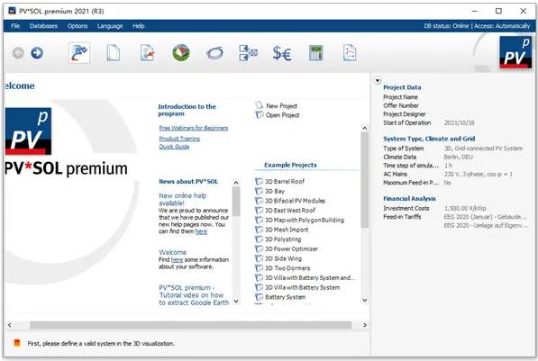Click the Open Project folder icon
The height and width of the screenshot is (361, 538).
(x=259, y=115)
